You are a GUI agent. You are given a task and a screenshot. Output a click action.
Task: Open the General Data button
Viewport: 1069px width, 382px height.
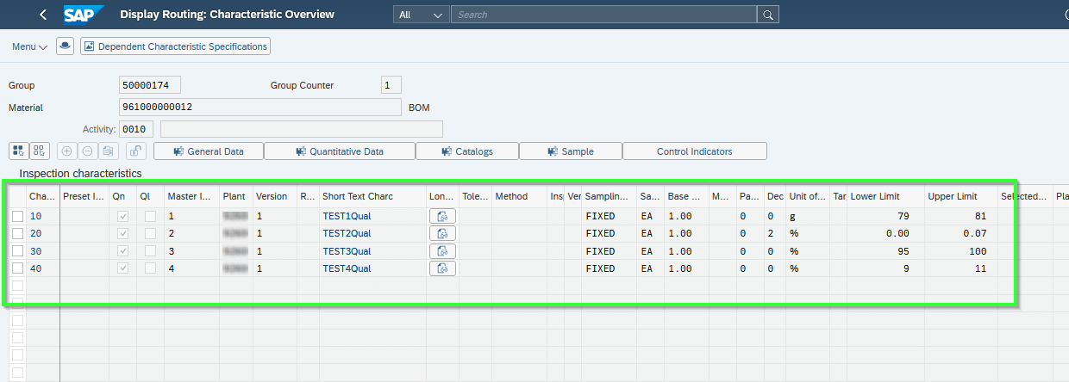(209, 151)
